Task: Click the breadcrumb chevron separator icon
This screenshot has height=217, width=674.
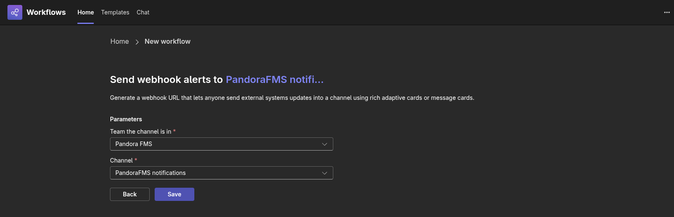Action: click(137, 42)
